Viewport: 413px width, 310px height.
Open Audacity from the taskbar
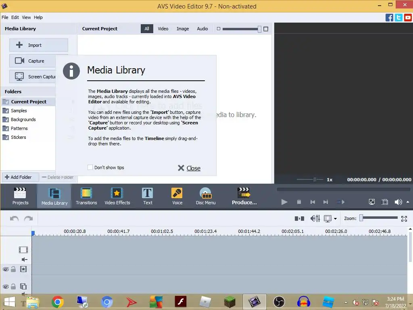pyautogui.click(x=303, y=302)
